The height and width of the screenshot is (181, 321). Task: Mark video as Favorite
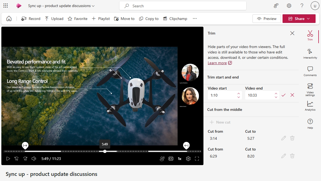pos(77,19)
